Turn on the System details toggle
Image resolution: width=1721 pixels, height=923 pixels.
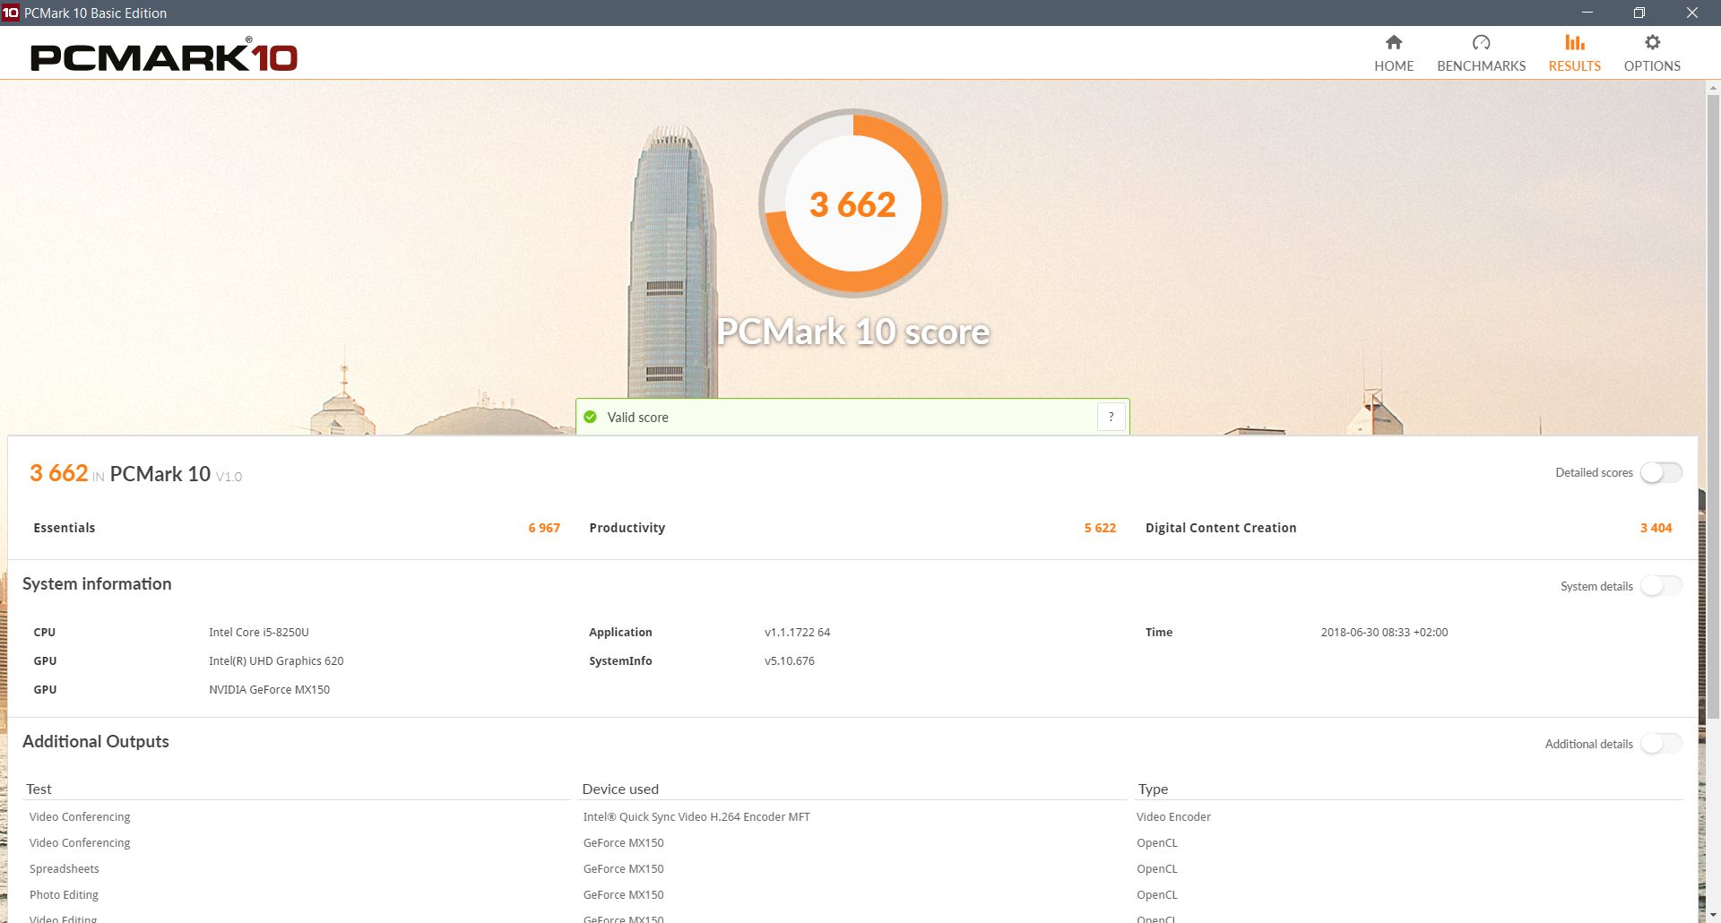coord(1661,586)
